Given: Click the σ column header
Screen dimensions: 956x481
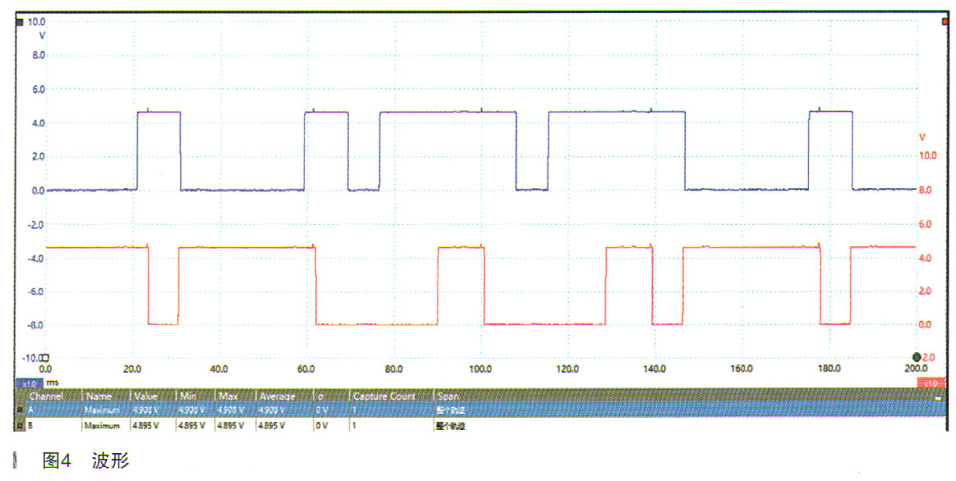Looking at the screenshot, I should 321,396.
